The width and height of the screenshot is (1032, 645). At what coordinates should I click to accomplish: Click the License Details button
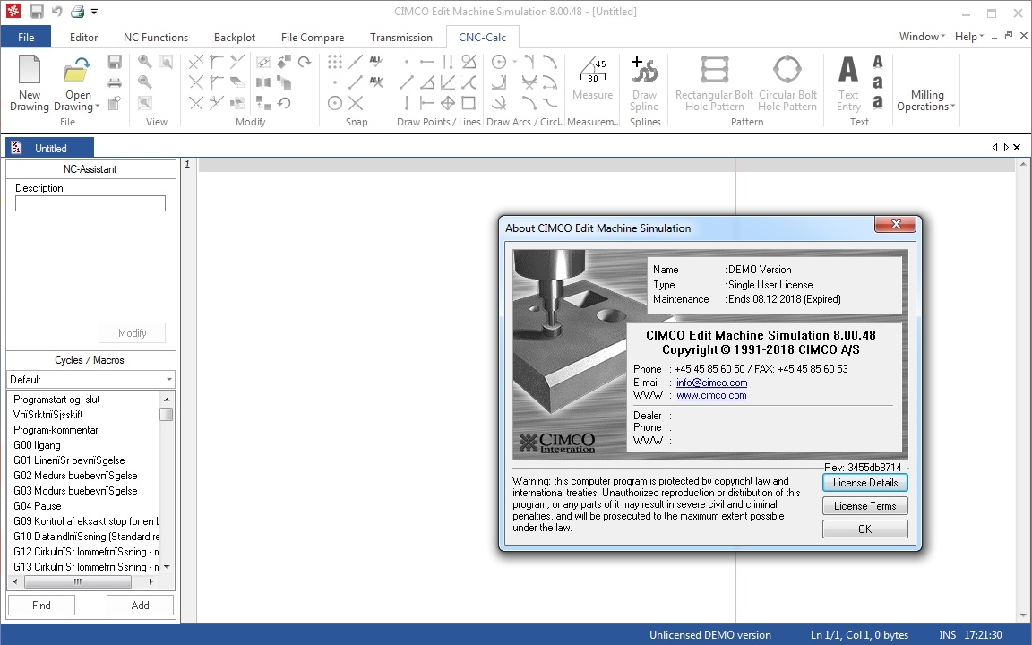pos(864,483)
